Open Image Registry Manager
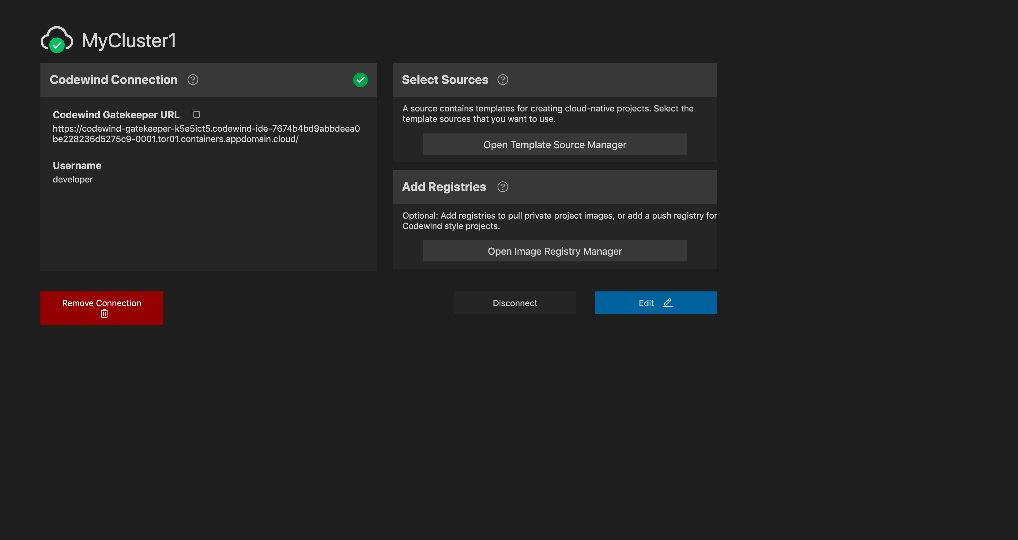The image size is (1018, 540). click(x=554, y=251)
